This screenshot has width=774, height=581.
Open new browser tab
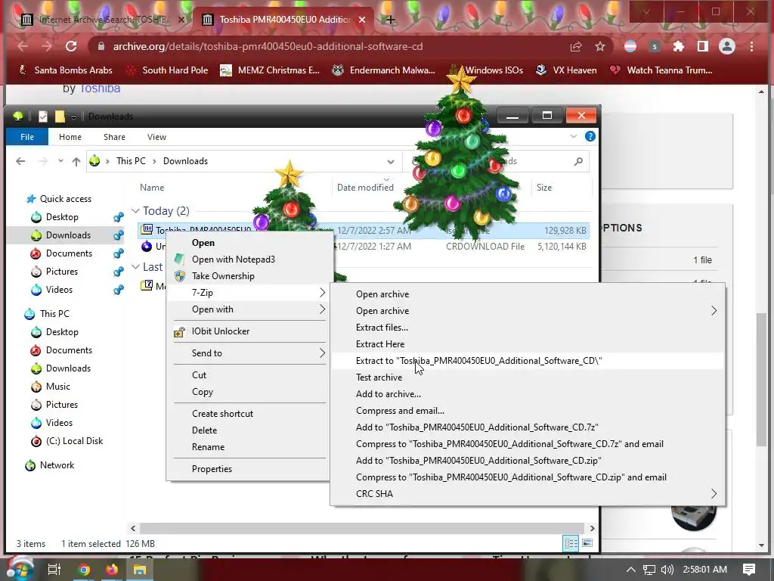tap(391, 20)
